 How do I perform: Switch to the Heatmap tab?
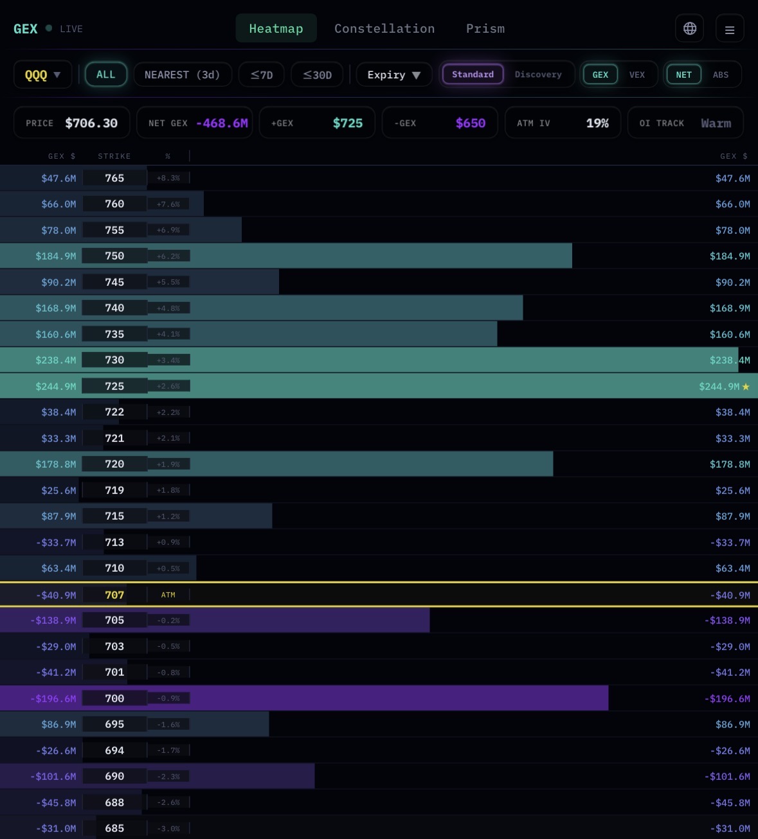point(276,28)
